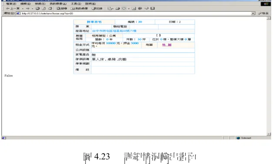This screenshot has height=164, width=273.
Task: Click the deposit value 5000
Action: pos(135,43)
